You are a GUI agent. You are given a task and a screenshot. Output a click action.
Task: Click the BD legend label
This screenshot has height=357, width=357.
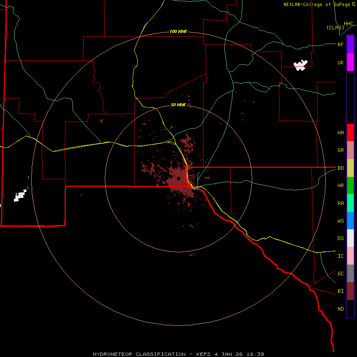(x=341, y=168)
